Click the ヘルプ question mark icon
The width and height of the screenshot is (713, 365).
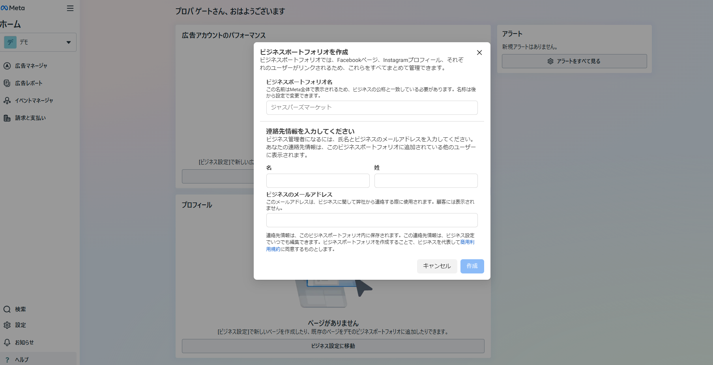[7, 360]
